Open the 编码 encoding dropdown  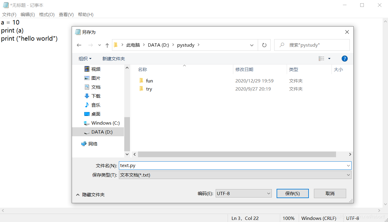[243, 193]
